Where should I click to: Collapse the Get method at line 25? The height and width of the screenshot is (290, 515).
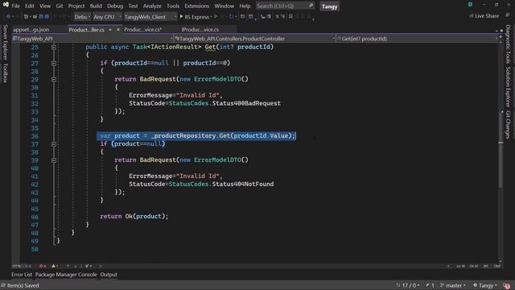point(54,48)
